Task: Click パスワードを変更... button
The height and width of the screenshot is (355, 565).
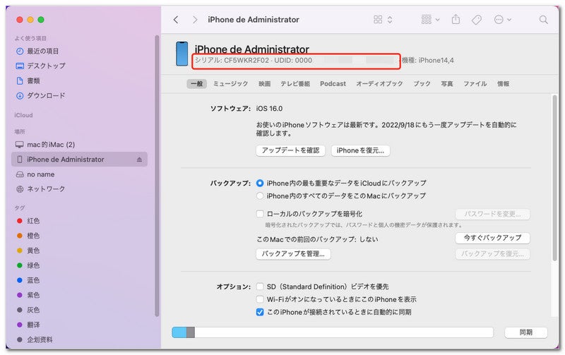Action: click(492, 215)
